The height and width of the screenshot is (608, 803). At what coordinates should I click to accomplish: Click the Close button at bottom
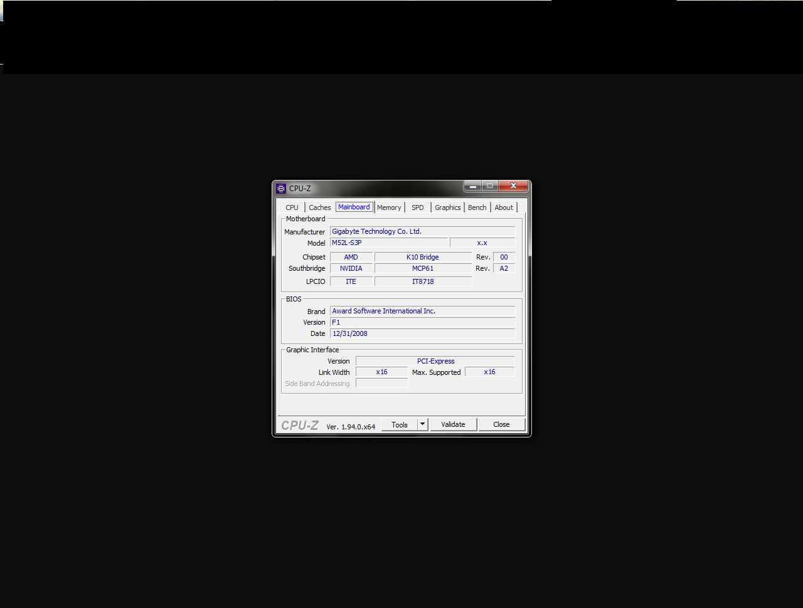[x=501, y=424]
